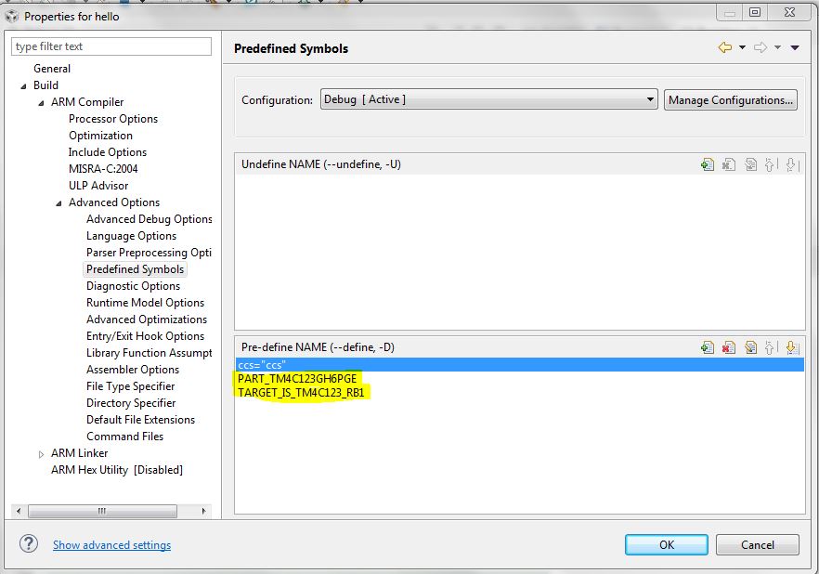The image size is (819, 574).
Task: Select Command Files
Action: tap(124, 437)
